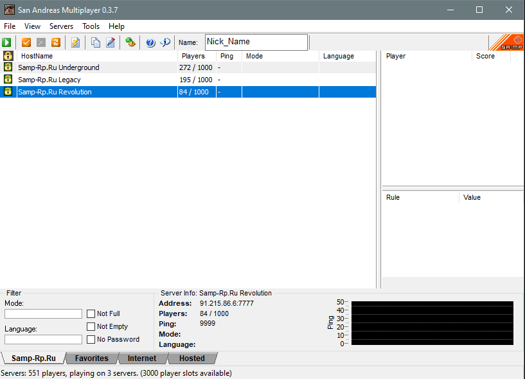The height and width of the screenshot is (379, 525).
Task: Click the SA-MP app icon in the title bar
Action: 10,10
